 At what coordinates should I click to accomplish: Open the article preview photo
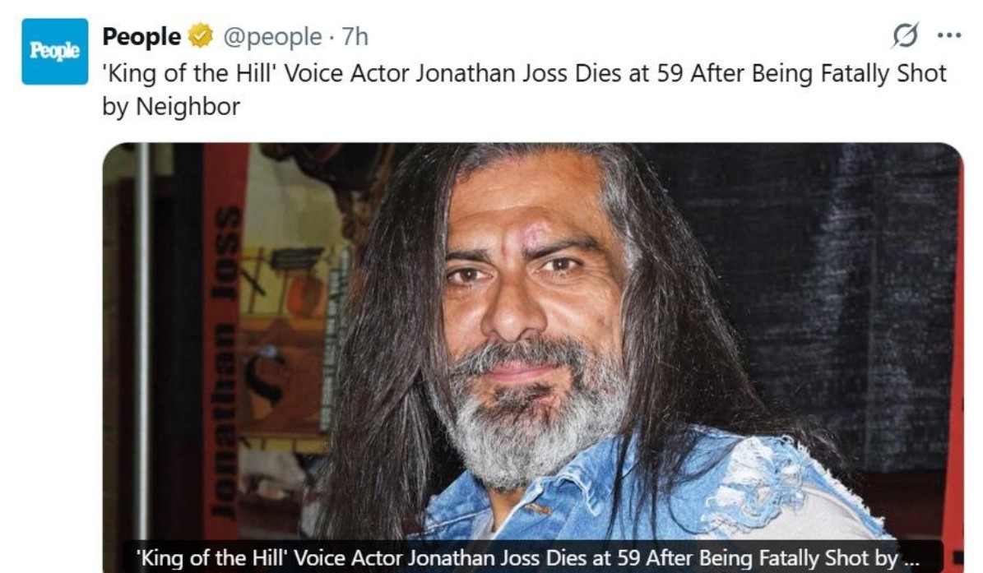point(533,357)
